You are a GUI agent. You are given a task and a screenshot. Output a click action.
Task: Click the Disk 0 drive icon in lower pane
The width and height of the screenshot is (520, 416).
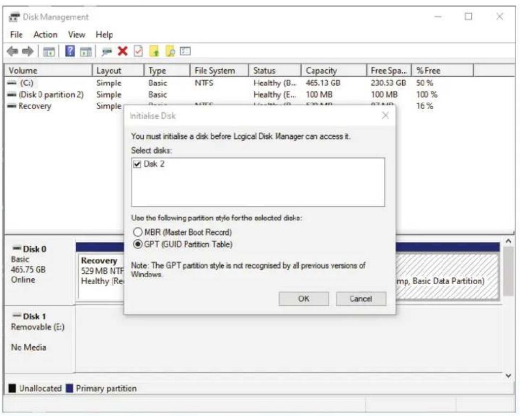pyautogui.click(x=17, y=248)
